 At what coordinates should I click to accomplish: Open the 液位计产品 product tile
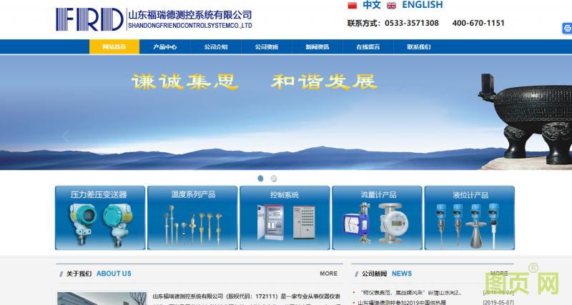pyautogui.click(x=469, y=218)
